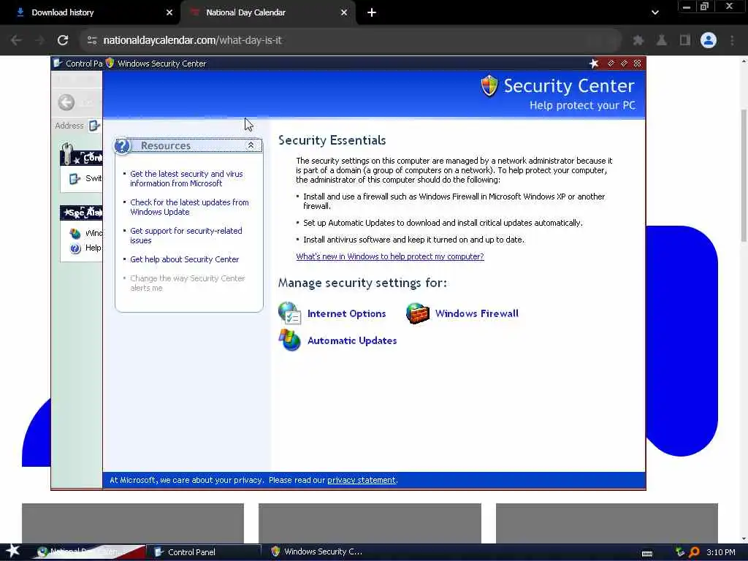748x561 pixels.
Task: Open the Automatic Updates text link
Action: (x=352, y=340)
